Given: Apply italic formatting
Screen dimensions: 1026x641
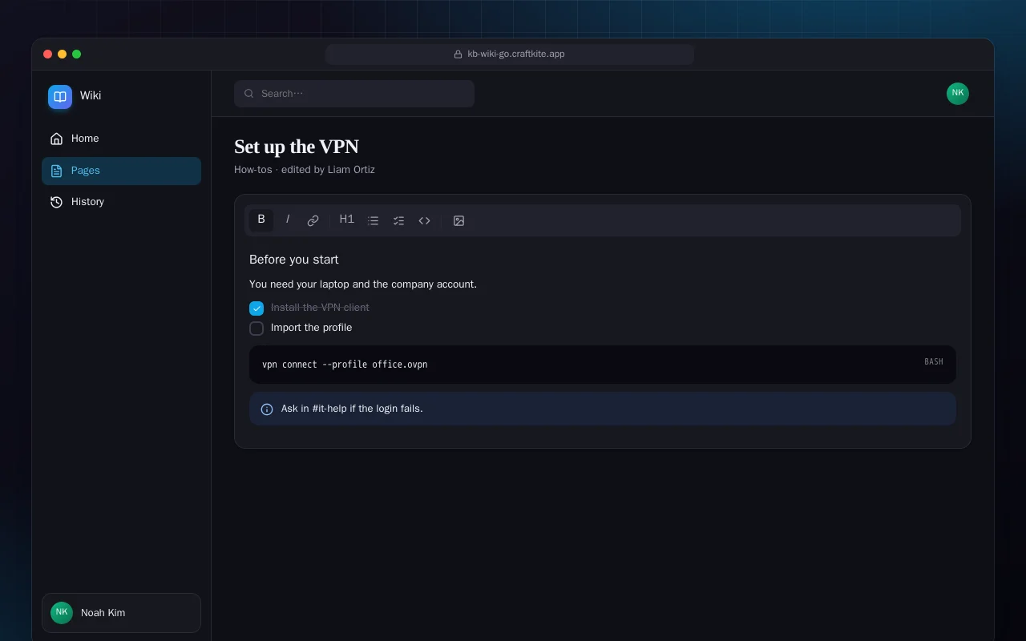Looking at the screenshot, I should click(288, 220).
